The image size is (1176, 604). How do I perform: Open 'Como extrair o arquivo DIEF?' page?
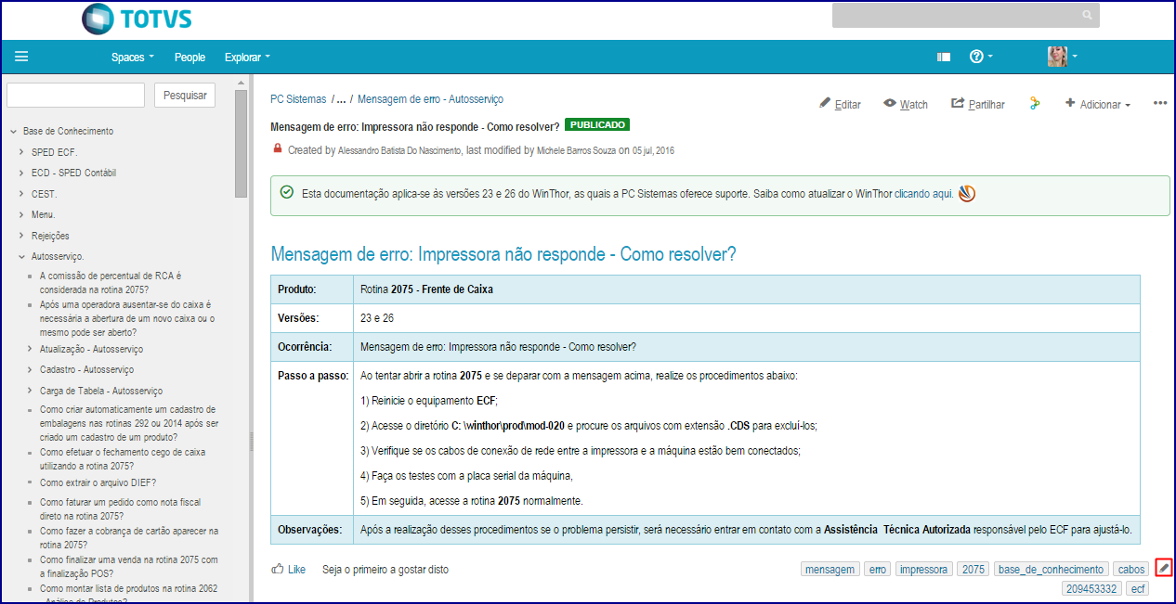pos(98,482)
